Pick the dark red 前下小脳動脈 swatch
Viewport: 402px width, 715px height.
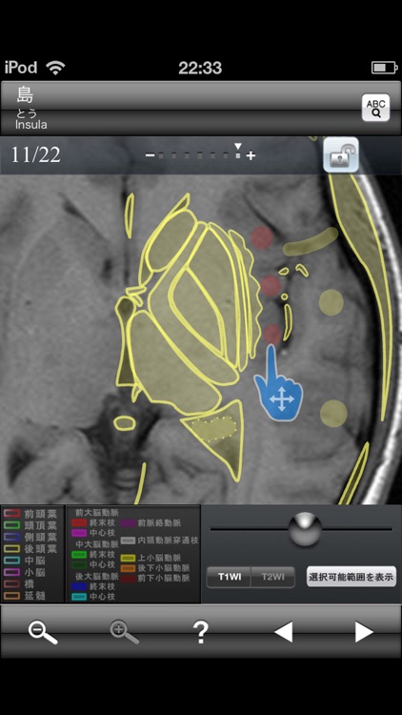(x=128, y=579)
